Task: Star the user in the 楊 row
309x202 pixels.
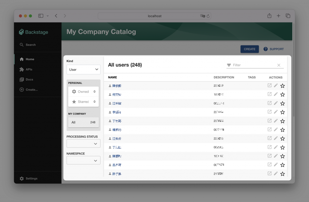Action: pos(282,130)
